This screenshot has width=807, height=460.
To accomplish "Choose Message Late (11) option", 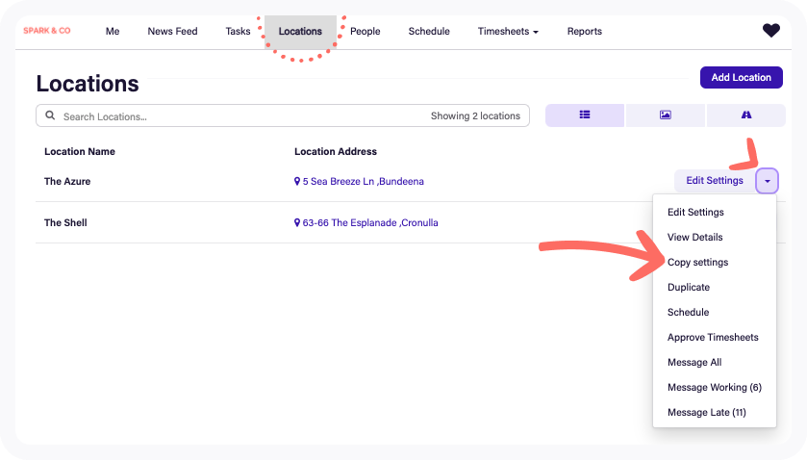I will (706, 413).
